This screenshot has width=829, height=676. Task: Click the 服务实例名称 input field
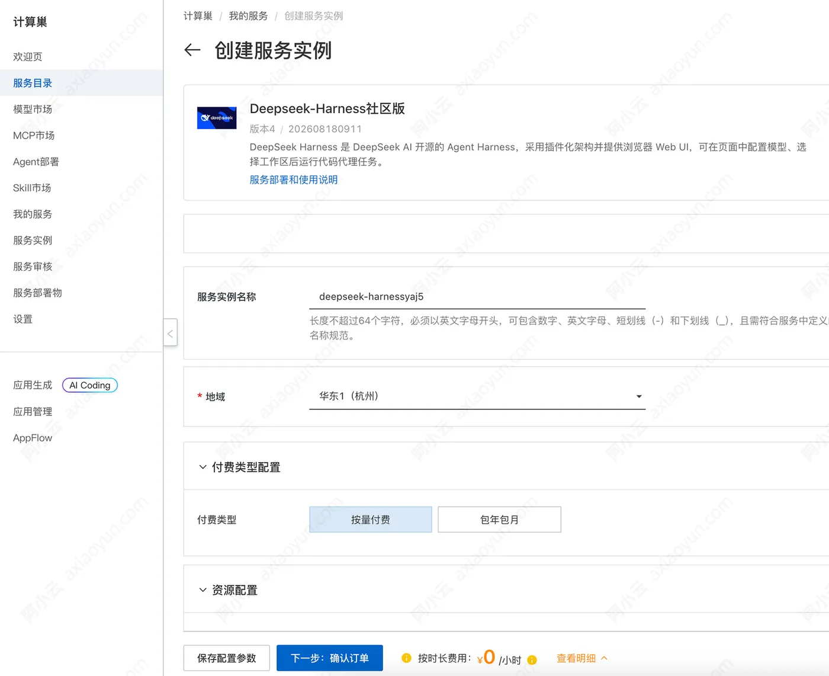[477, 296]
